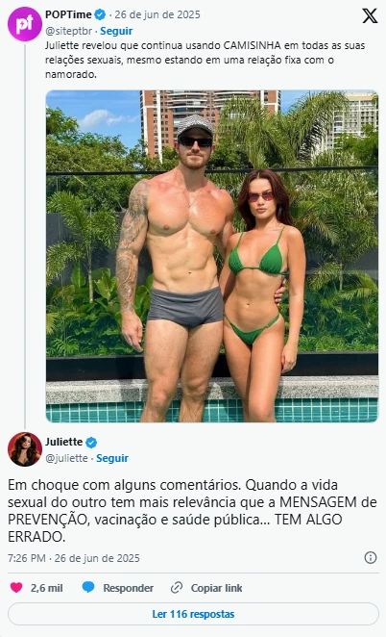Click the 7:26 PM timestamp
Screen dimensions: 386x637
(x=27, y=558)
